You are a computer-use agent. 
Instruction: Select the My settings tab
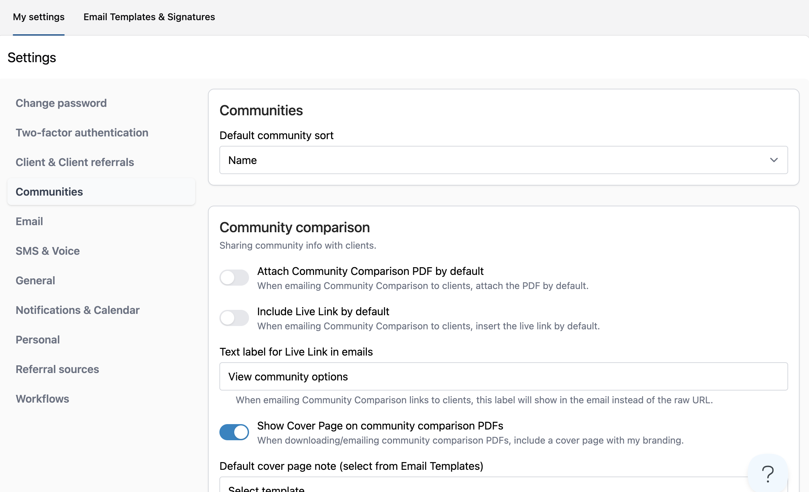39,17
